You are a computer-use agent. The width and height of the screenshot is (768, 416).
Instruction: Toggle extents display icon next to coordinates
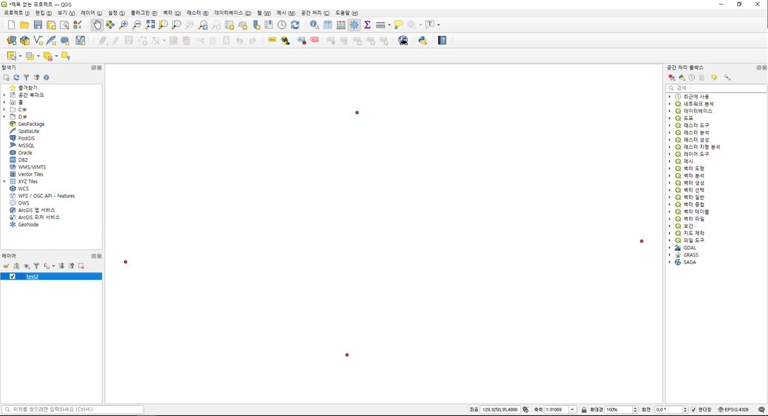click(x=526, y=410)
